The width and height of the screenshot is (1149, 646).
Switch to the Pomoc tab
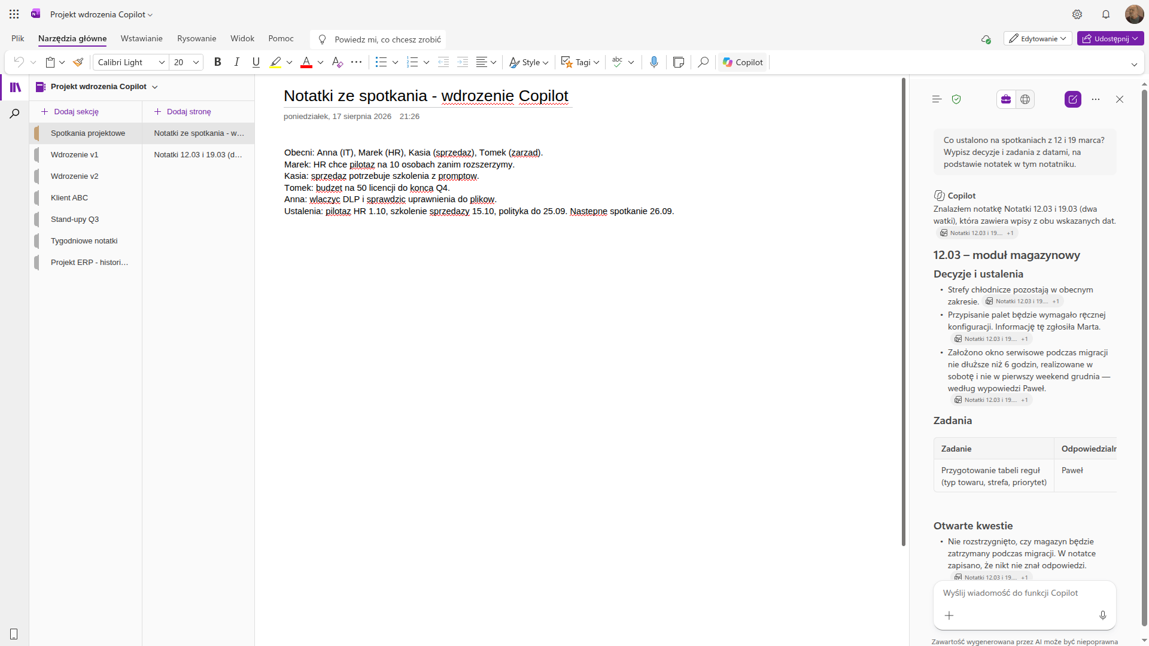(281, 38)
